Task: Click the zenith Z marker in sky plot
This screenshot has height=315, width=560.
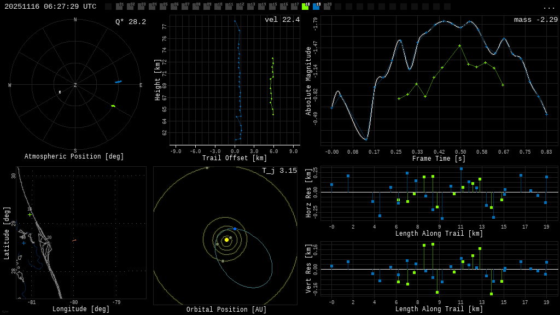Action: tap(75, 85)
